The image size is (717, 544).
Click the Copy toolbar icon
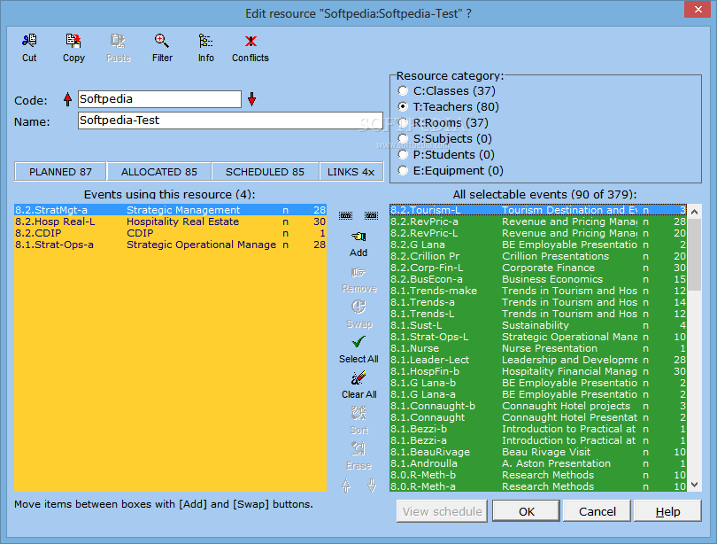(73, 41)
